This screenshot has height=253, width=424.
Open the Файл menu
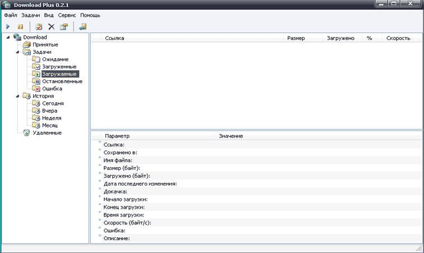pos(11,15)
